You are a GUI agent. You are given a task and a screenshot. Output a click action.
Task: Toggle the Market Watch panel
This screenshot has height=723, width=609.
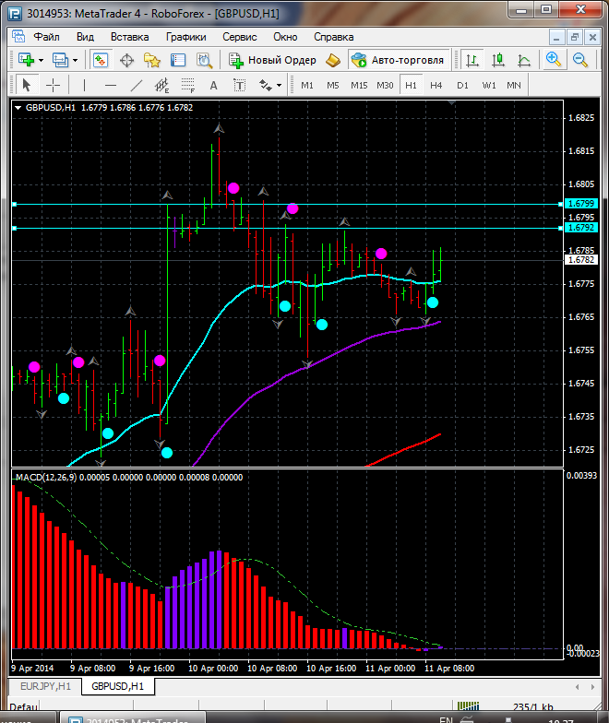coord(101,60)
